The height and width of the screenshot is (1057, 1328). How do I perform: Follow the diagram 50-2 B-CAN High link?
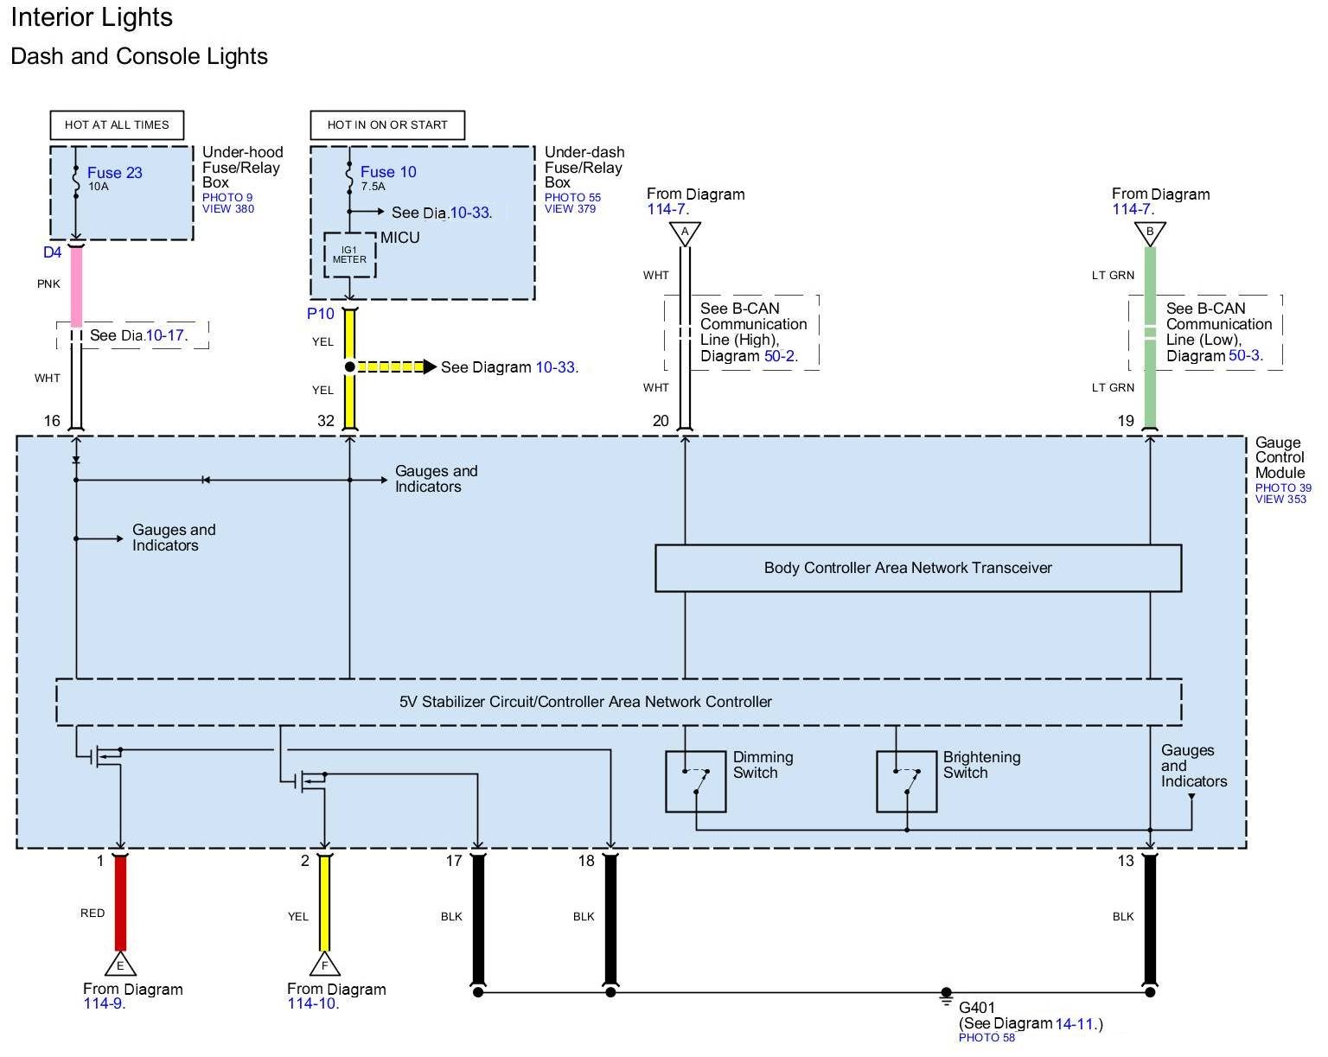point(779,356)
